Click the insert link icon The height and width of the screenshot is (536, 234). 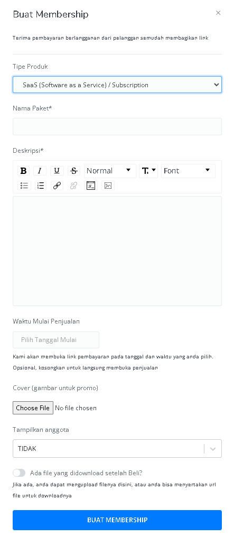point(57,186)
